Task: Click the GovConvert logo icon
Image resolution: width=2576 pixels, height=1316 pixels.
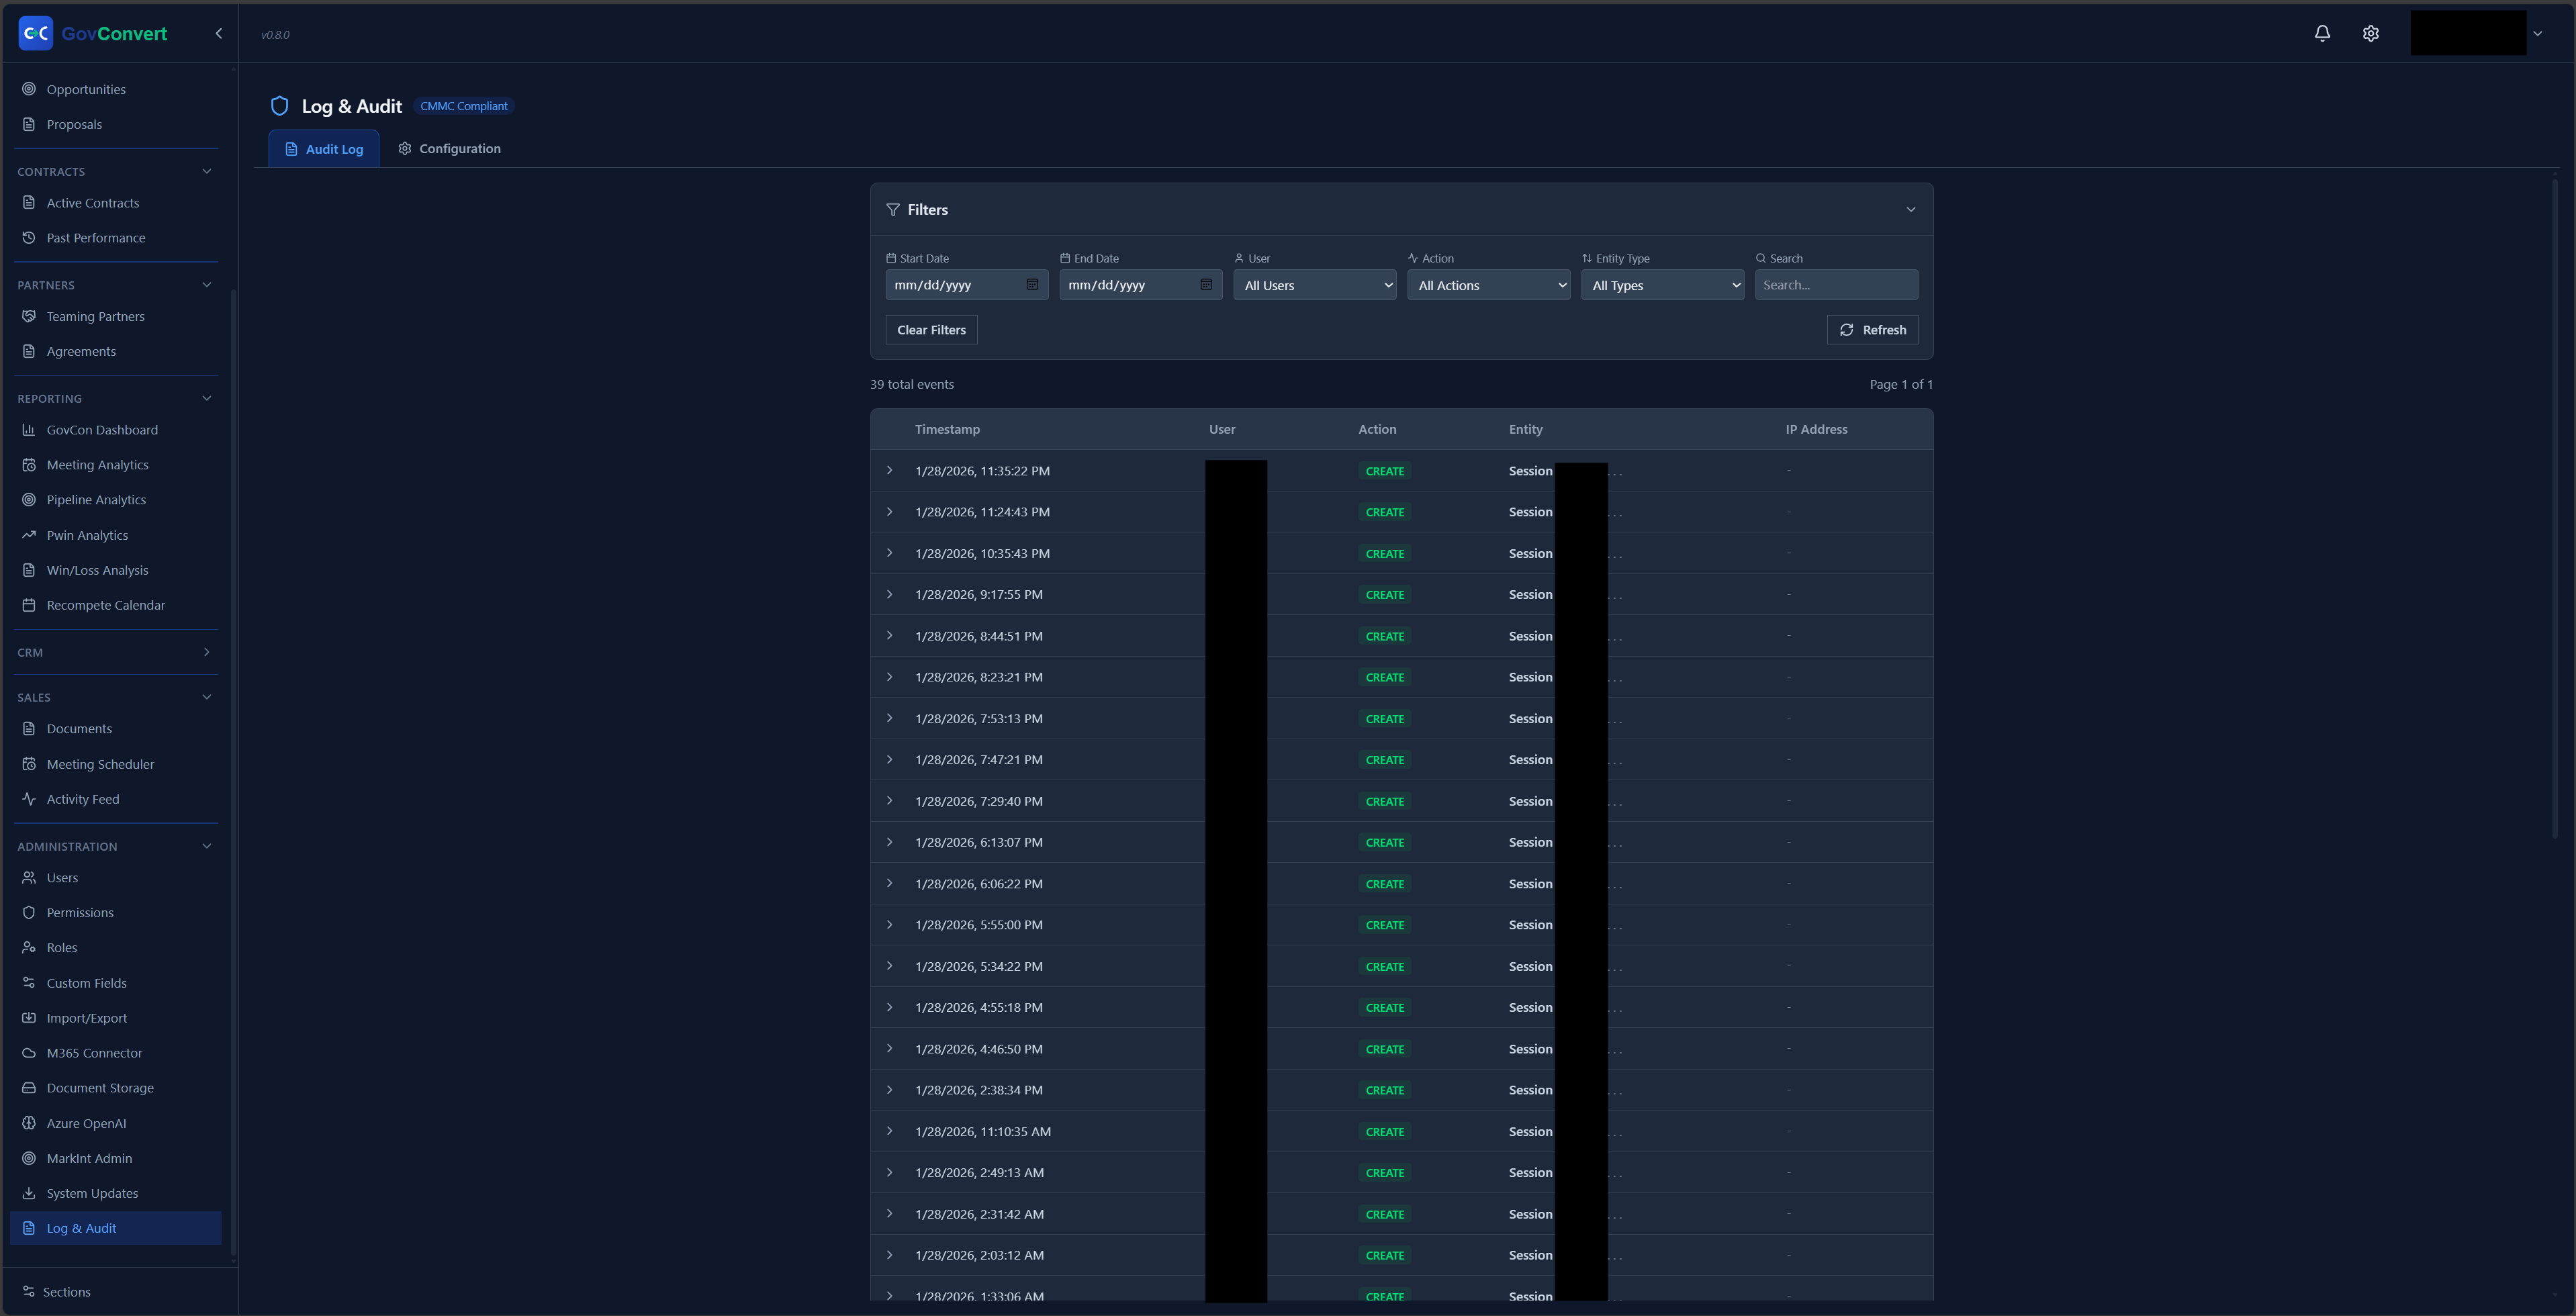Action: 36,33
